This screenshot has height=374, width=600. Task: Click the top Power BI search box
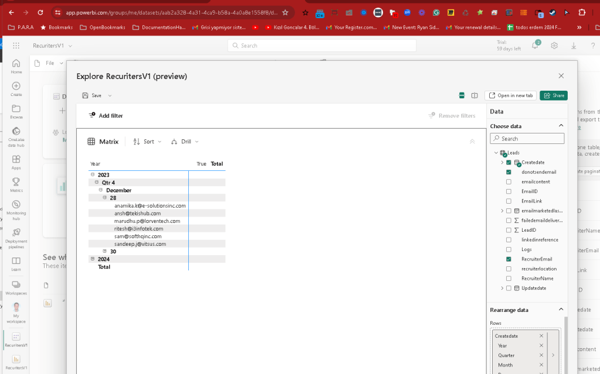pyautogui.click(x=322, y=46)
